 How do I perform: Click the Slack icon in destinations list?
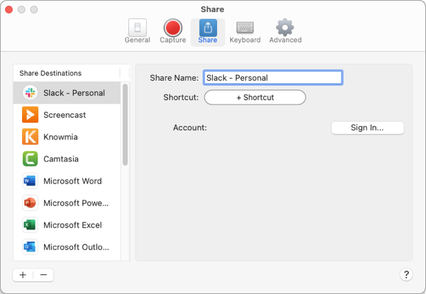click(x=30, y=93)
